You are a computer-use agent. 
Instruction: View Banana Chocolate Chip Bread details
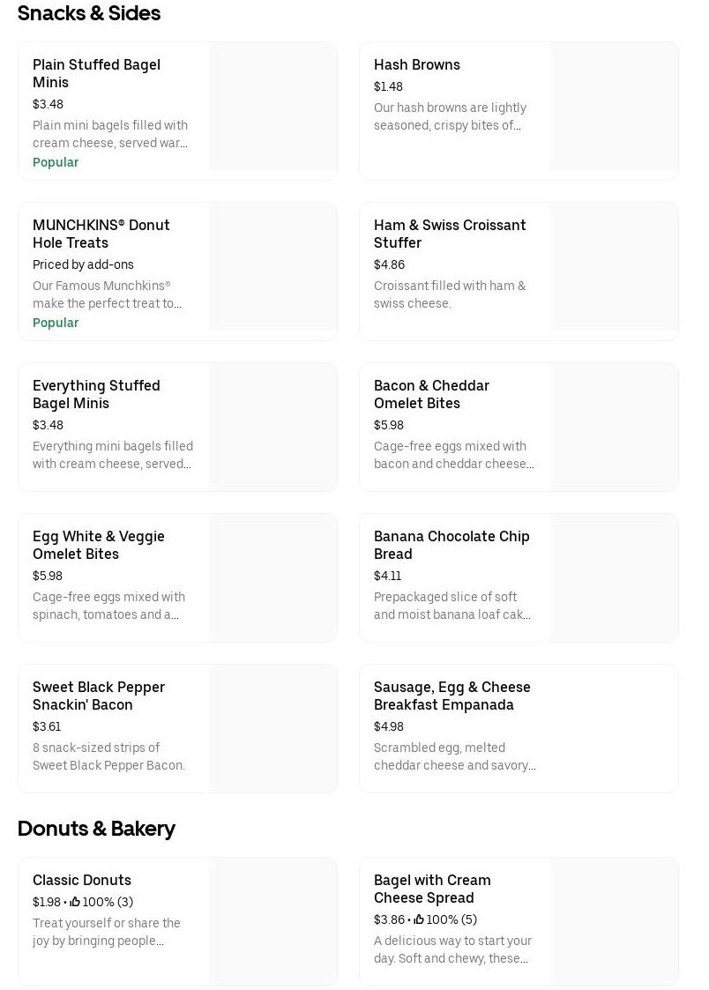tap(451, 545)
